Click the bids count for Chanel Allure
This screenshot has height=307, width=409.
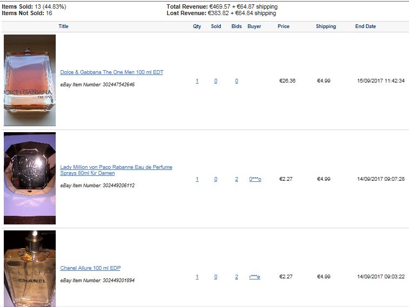pos(236,277)
